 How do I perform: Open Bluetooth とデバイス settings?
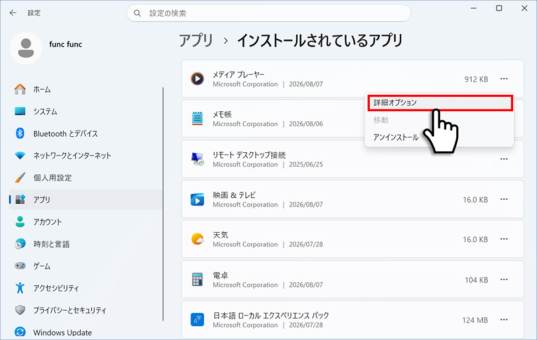click(x=86, y=133)
